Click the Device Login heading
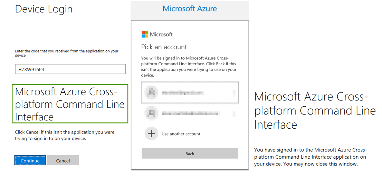The image size is (382, 179). (x=44, y=9)
